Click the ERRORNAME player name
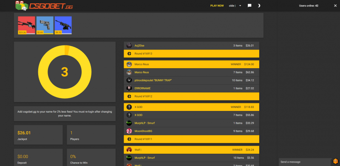The height and width of the screenshot is (166, 340). click(142, 88)
